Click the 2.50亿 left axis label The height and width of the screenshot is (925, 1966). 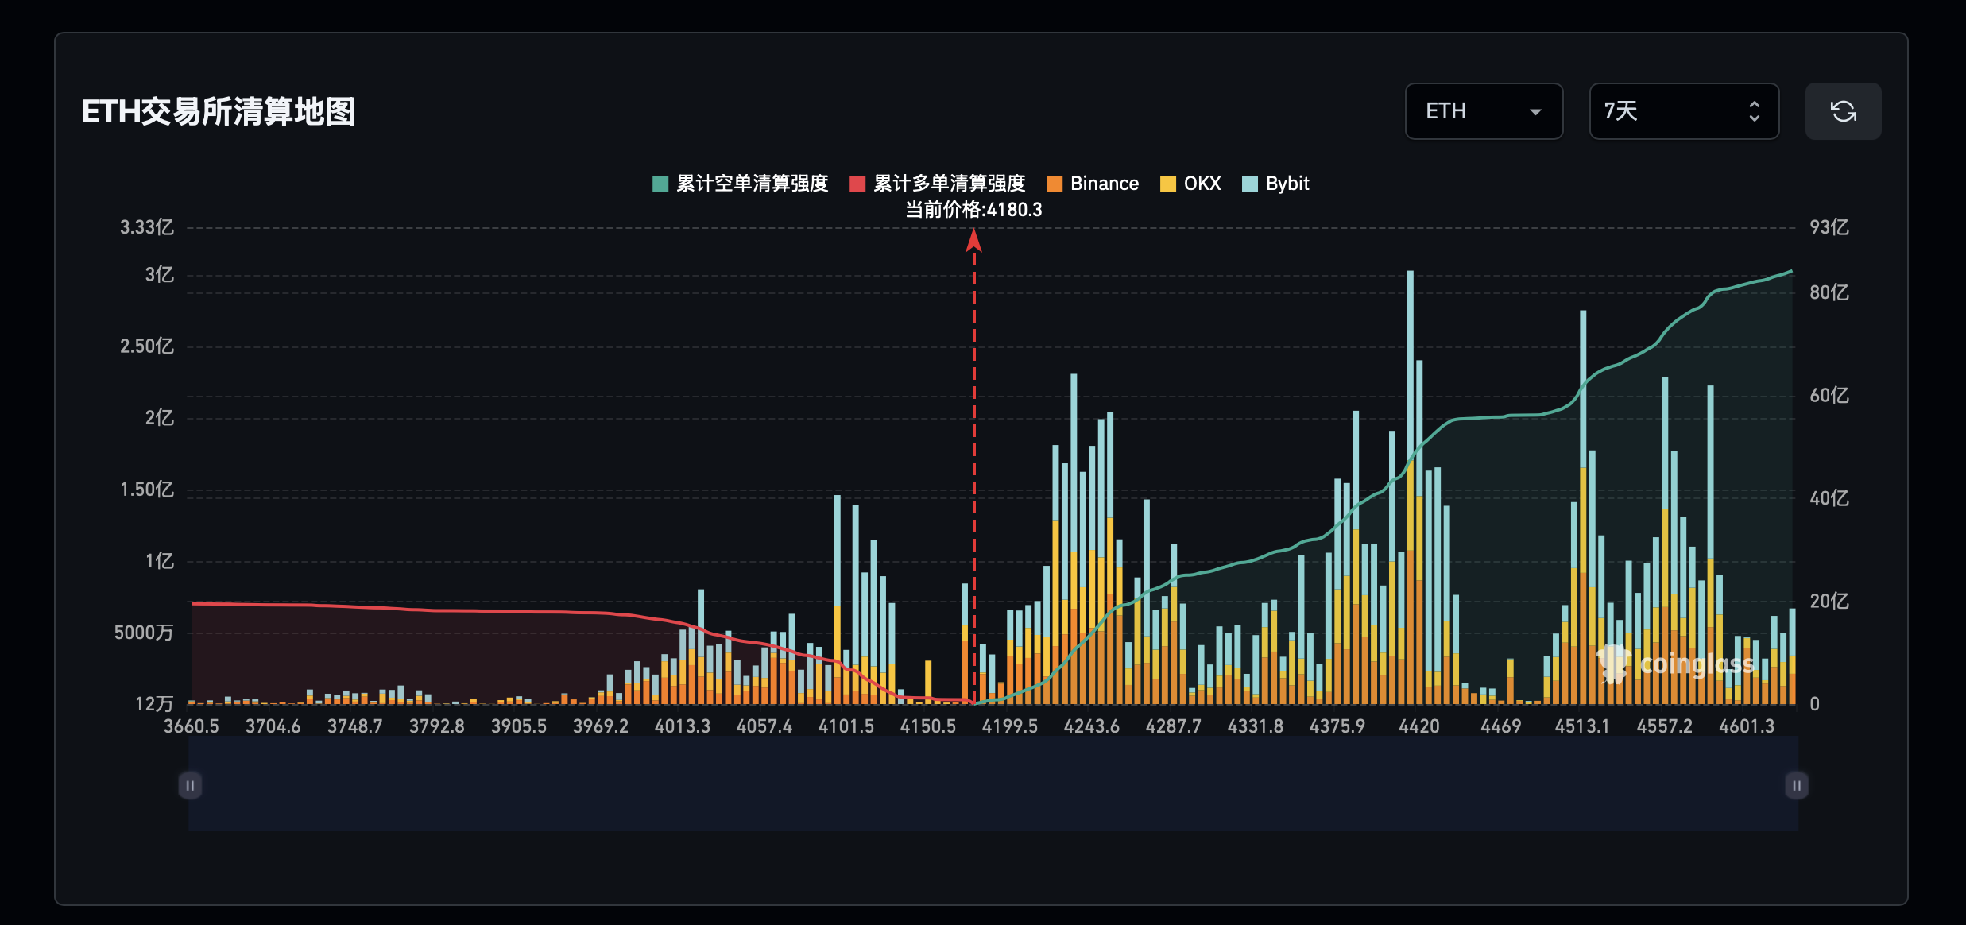coord(147,346)
